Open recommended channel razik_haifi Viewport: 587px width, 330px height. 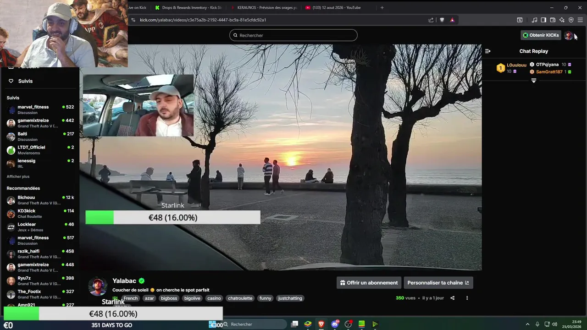click(x=40, y=254)
